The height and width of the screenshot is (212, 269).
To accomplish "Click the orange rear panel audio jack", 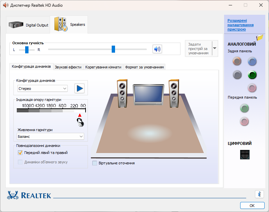I will (x=237, y=61).
